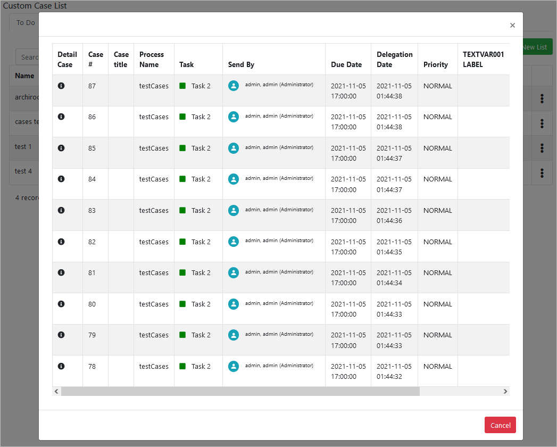
Task: Click green Task 2 status square for case 85
Action: pos(182,148)
